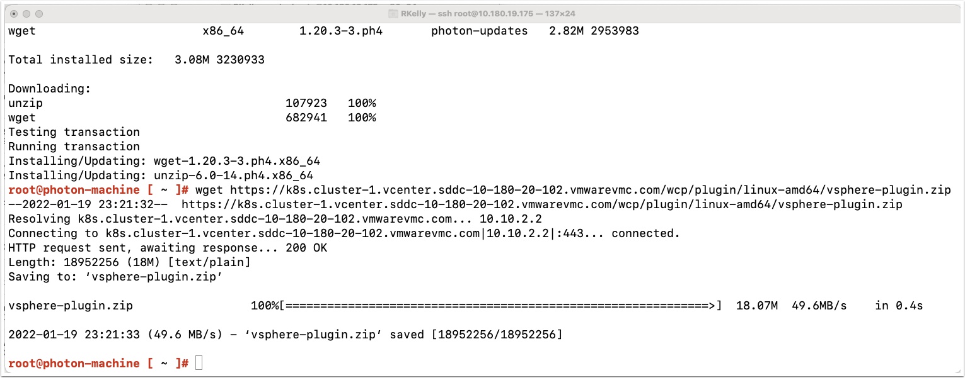This screenshot has width=965, height=378.
Task: Click 'Total installed size' line
Action: (x=136, y=60)
